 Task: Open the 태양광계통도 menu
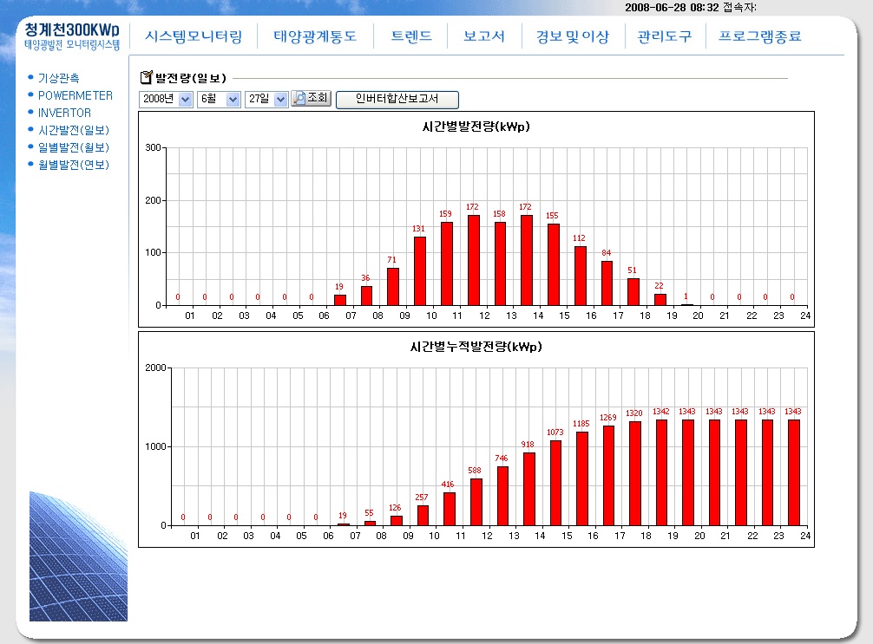(315, 37)
